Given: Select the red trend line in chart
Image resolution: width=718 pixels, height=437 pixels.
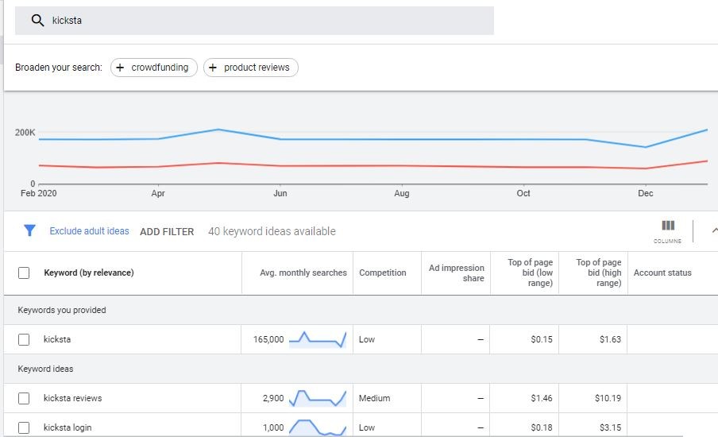Looking at the screenshot, I should click(373, 165).
